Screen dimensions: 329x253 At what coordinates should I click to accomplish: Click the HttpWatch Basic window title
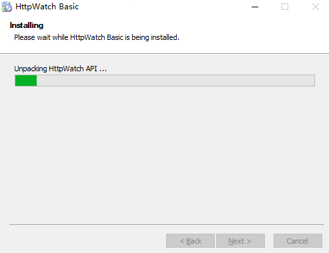[47, 7]
